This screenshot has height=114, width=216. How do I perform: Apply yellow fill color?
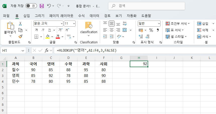click(x=48, y=37)
